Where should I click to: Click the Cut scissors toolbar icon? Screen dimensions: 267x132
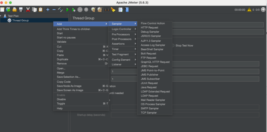[28, 10]
